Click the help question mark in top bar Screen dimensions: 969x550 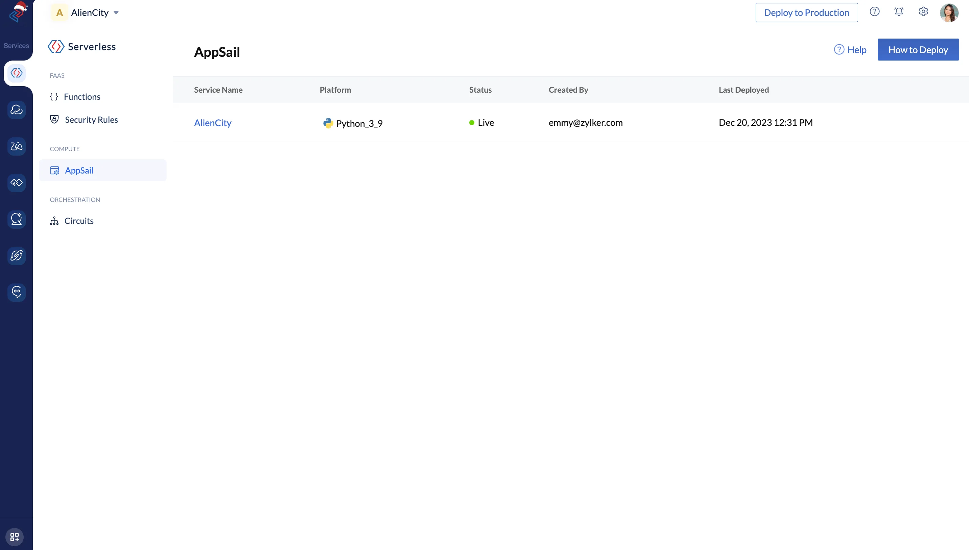tap(874, 12)
